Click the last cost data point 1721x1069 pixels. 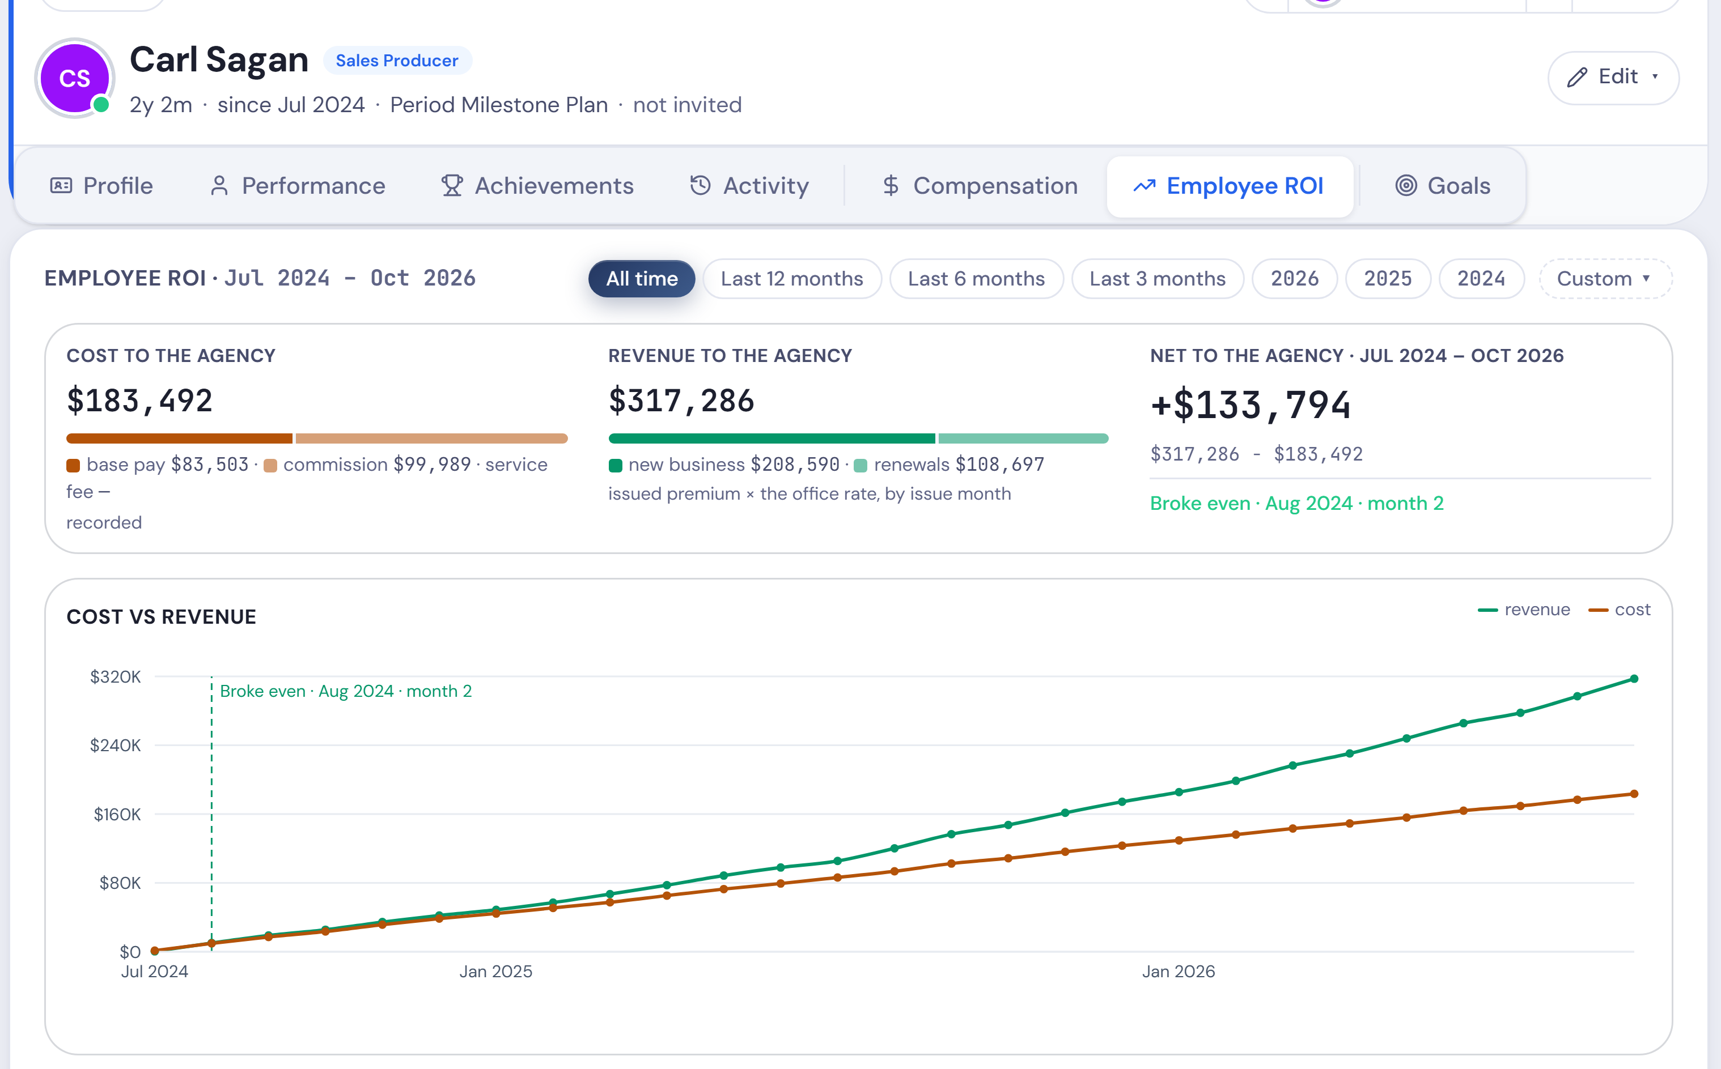pos(1634,794)
